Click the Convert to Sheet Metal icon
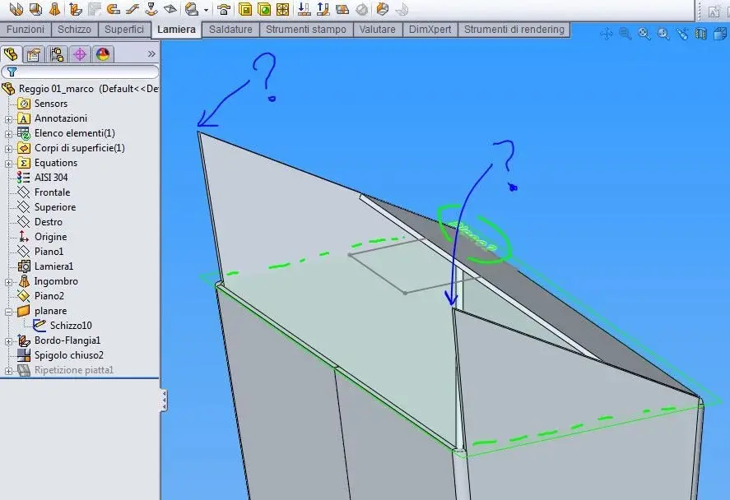The height and width of the screenshot is (500, 730). point(36,9)
